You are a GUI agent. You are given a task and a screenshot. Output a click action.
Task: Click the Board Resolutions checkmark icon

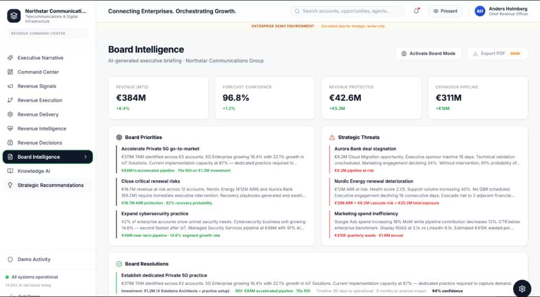click(x=119, y=264)
